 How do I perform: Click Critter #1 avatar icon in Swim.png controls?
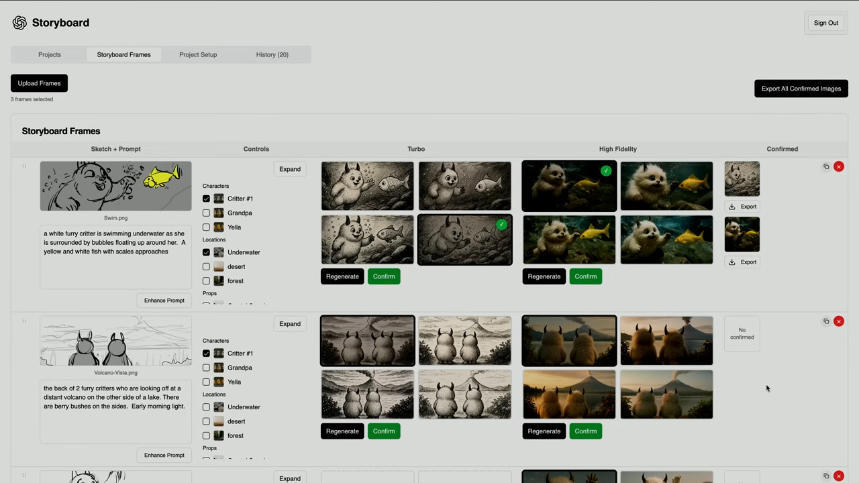click(219, 199)
